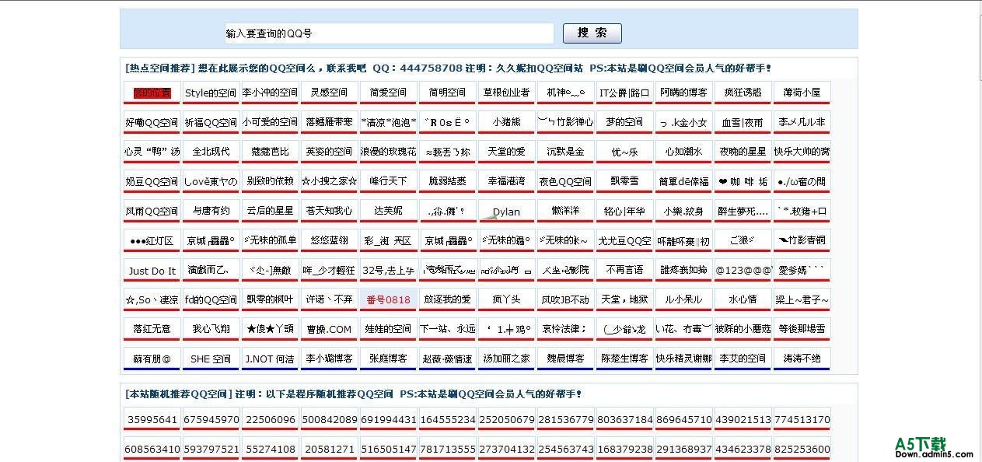The height and width of the screenshot is (462, 982).
Task: Visit the 心如潮水 link
Action: point(683,152)
